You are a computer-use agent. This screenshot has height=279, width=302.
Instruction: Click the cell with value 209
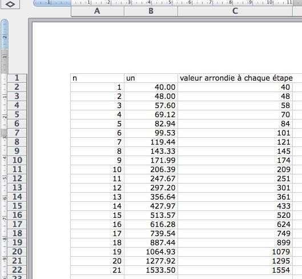tap(235, 170)
